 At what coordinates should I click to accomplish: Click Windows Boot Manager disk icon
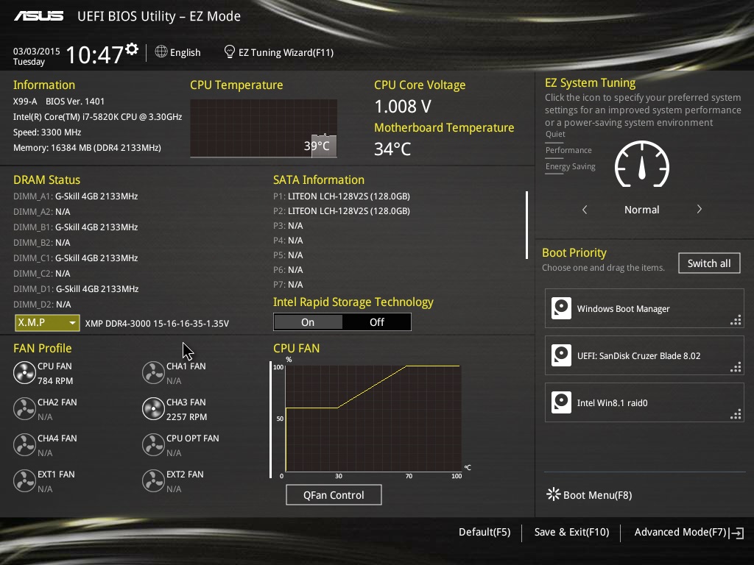click(561, 308)
